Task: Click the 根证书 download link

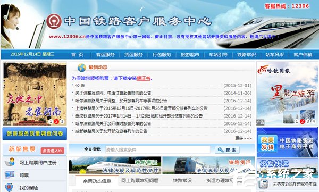Action: tap(144, 78)
